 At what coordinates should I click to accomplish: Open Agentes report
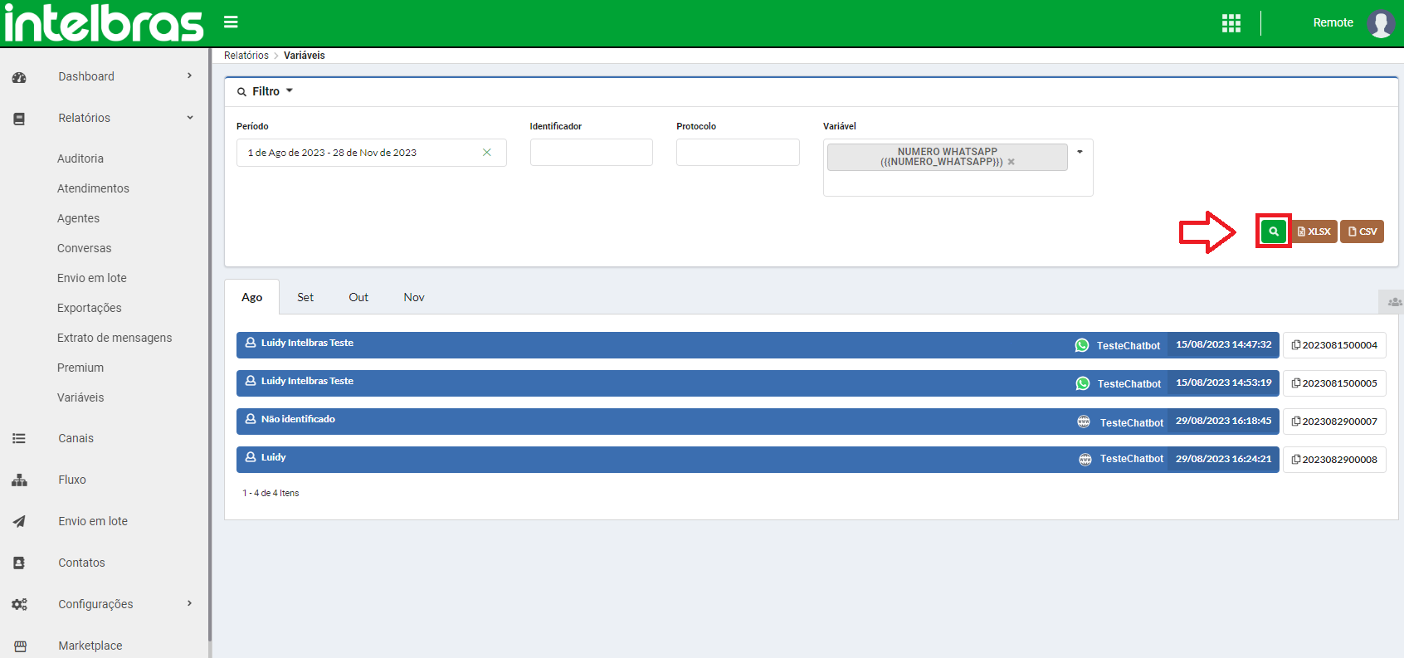click(x=78, y=218)
